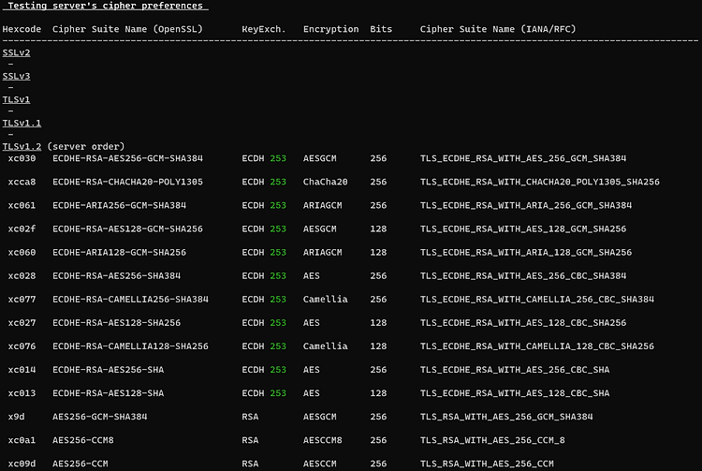
Task: Select cipher "ECDHE-RSA-AES128-SHA256"
Action: [117, 323]
